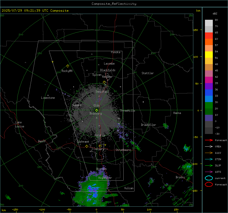Click the Limestone label
228x213 pixels.
click(48, 98)
